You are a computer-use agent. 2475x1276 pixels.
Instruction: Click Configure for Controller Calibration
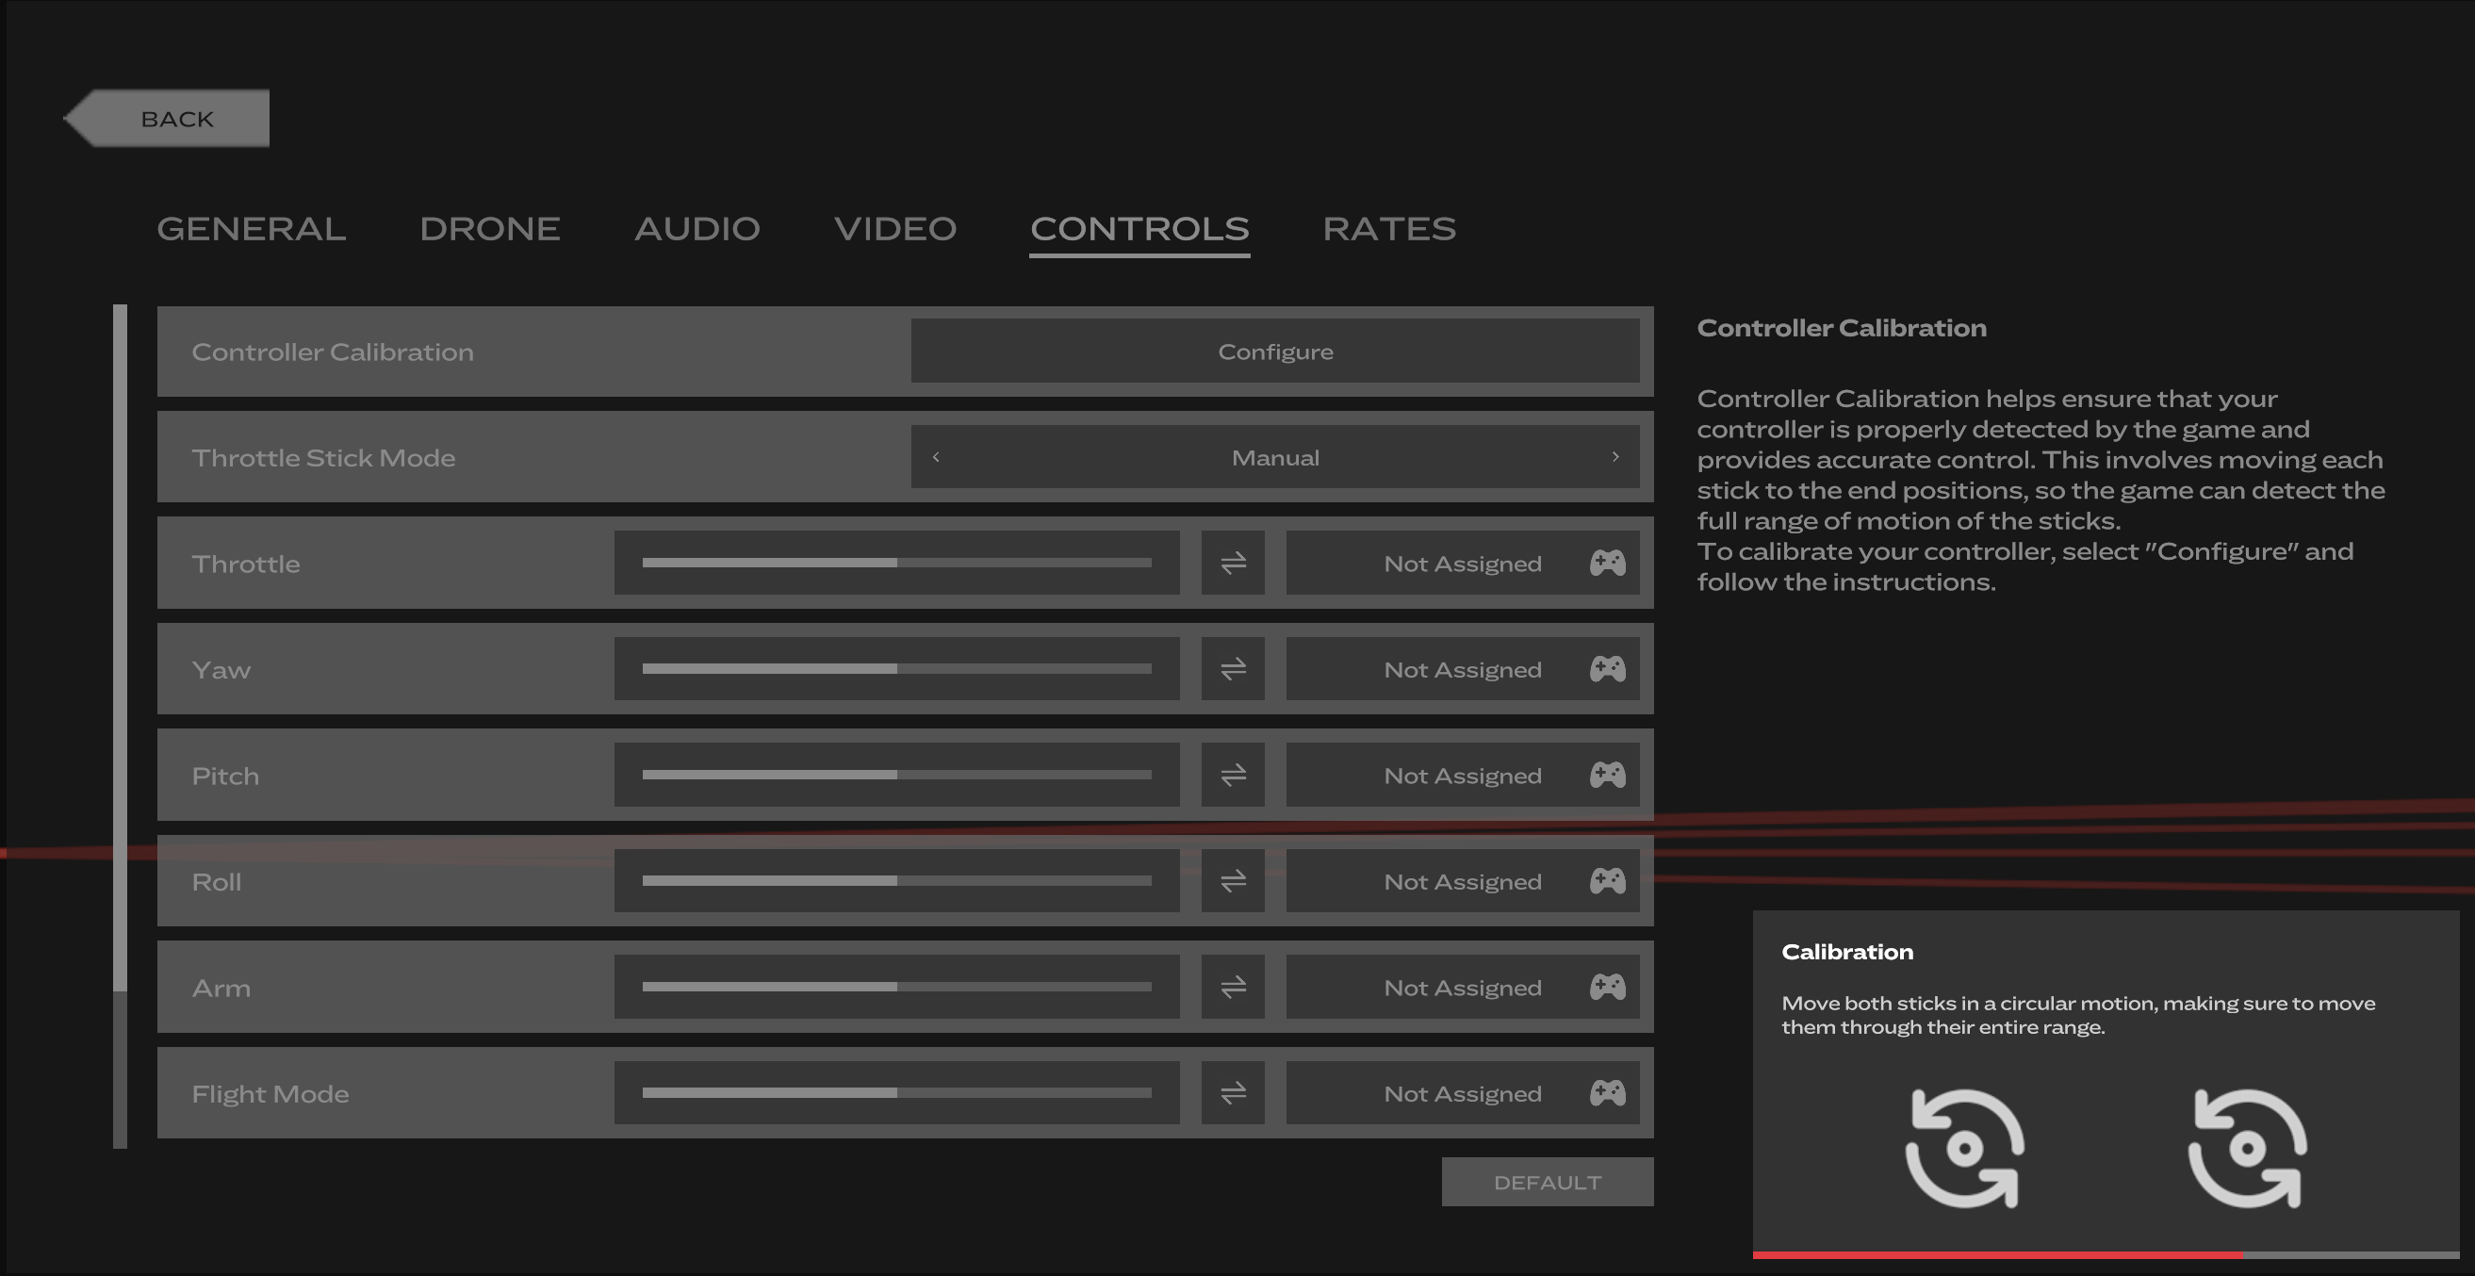coord(1275,352)
